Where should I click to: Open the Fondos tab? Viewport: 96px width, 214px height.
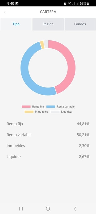click(x=80, y=24)
